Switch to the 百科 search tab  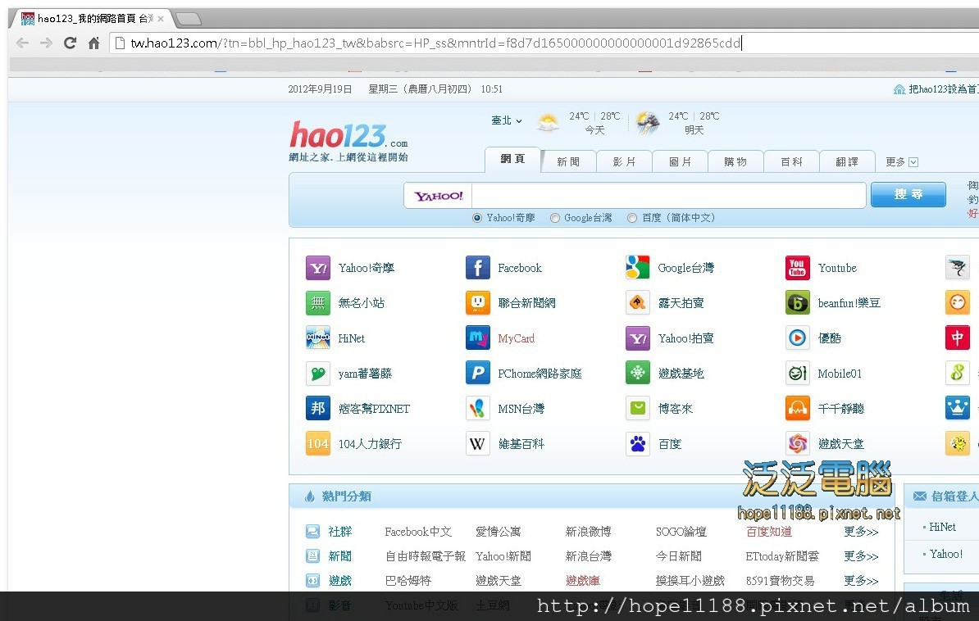(x=791, y=161)
